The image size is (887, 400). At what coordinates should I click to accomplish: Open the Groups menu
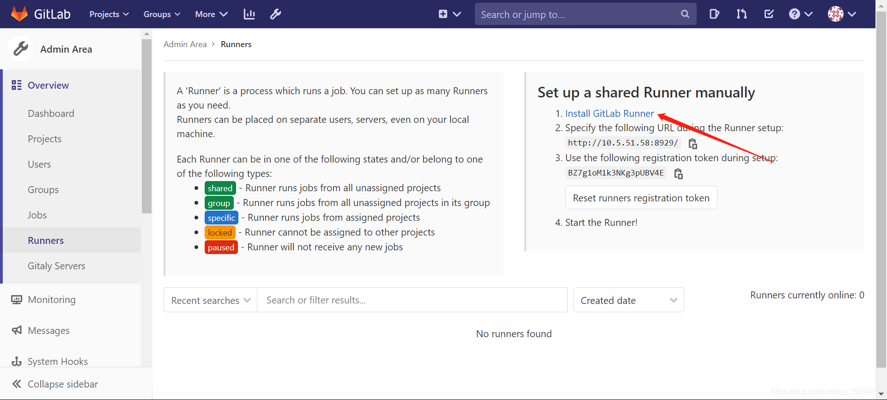pos(162,14)
